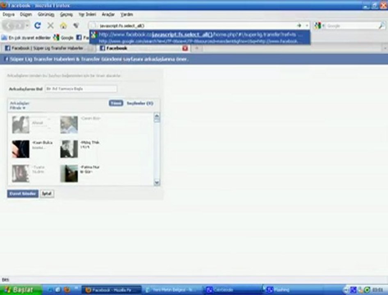Click the address bar with javascript text
This screenshot has width=388, height=295.
pyautogui.click(x=193, y=25)
